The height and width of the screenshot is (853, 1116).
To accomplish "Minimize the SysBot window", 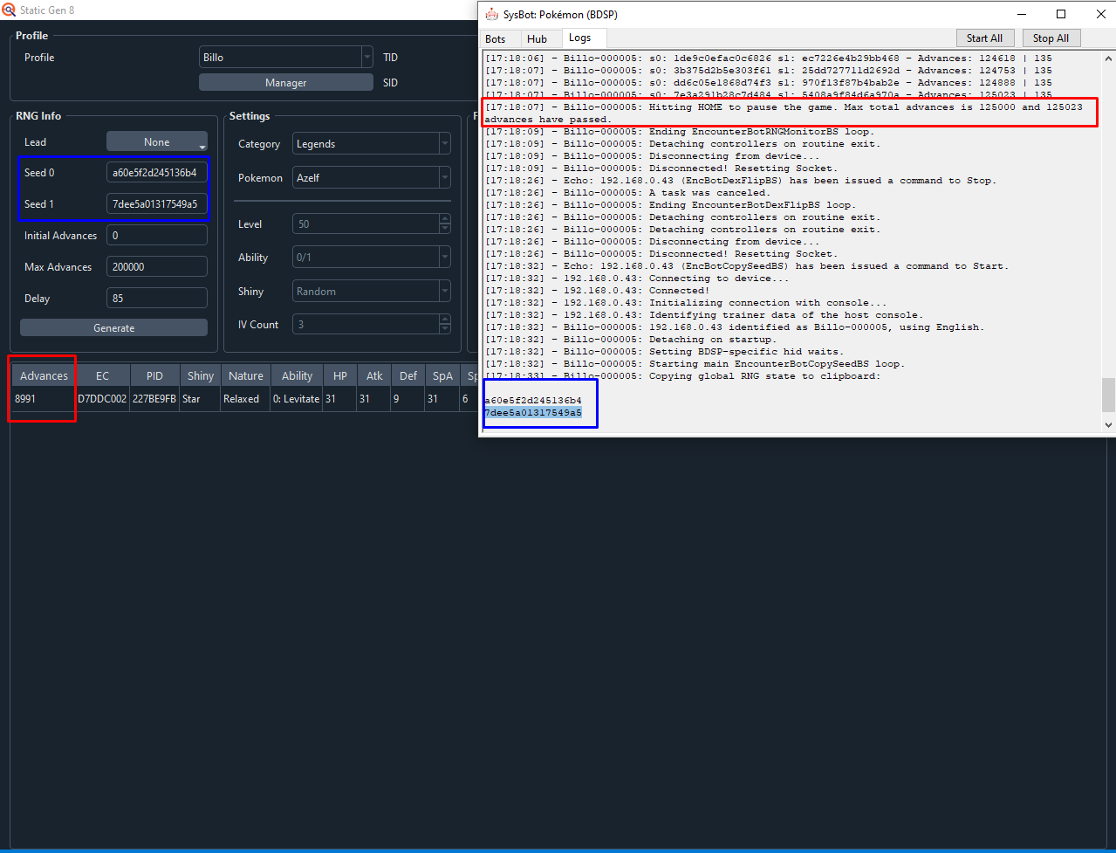I will pyautogui.click(x=1022, y=14).
